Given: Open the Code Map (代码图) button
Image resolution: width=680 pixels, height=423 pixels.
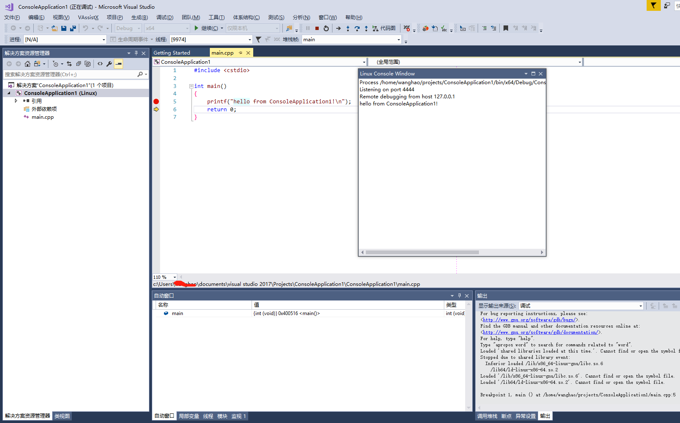Looking at the screenshot, I should point(384,28).
